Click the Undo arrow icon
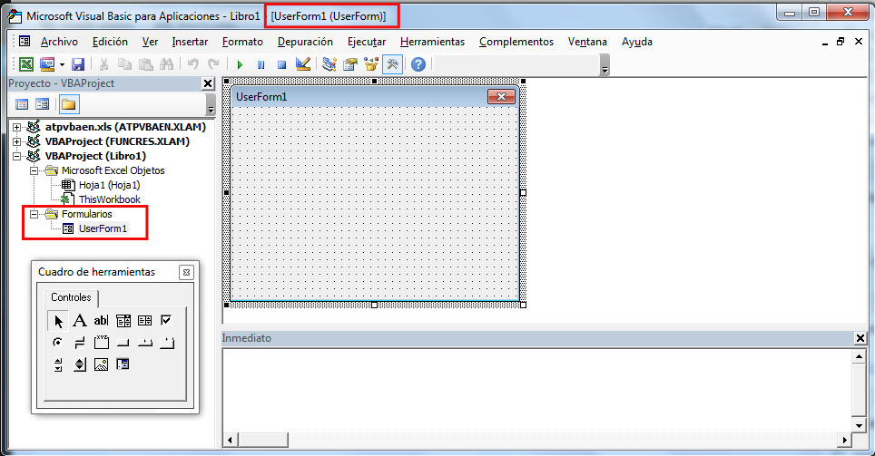This screenshot has height=456, width=875. (192, 64)
